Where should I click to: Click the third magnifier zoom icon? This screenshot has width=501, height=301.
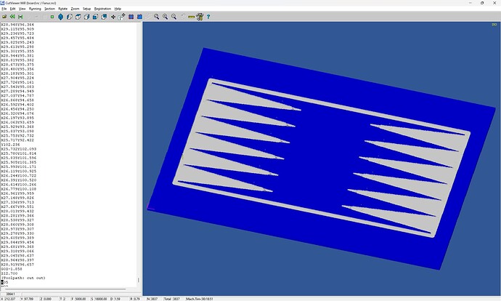tap(174, 17)
